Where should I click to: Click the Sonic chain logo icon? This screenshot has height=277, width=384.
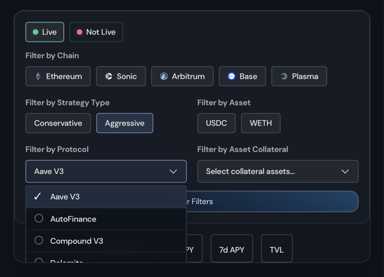(109, 76)
